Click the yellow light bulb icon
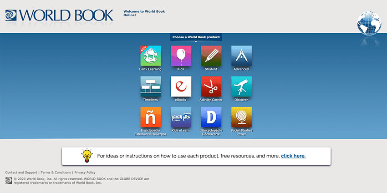 [x=87, y=156]
